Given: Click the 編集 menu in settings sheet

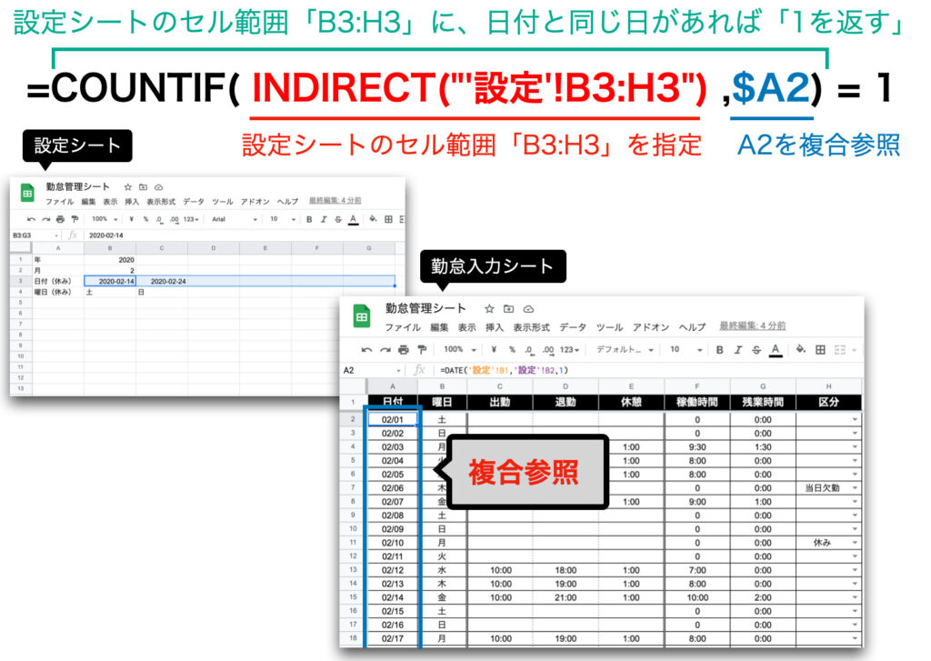Looking at the screenshot, I should (x=88, y=202).
